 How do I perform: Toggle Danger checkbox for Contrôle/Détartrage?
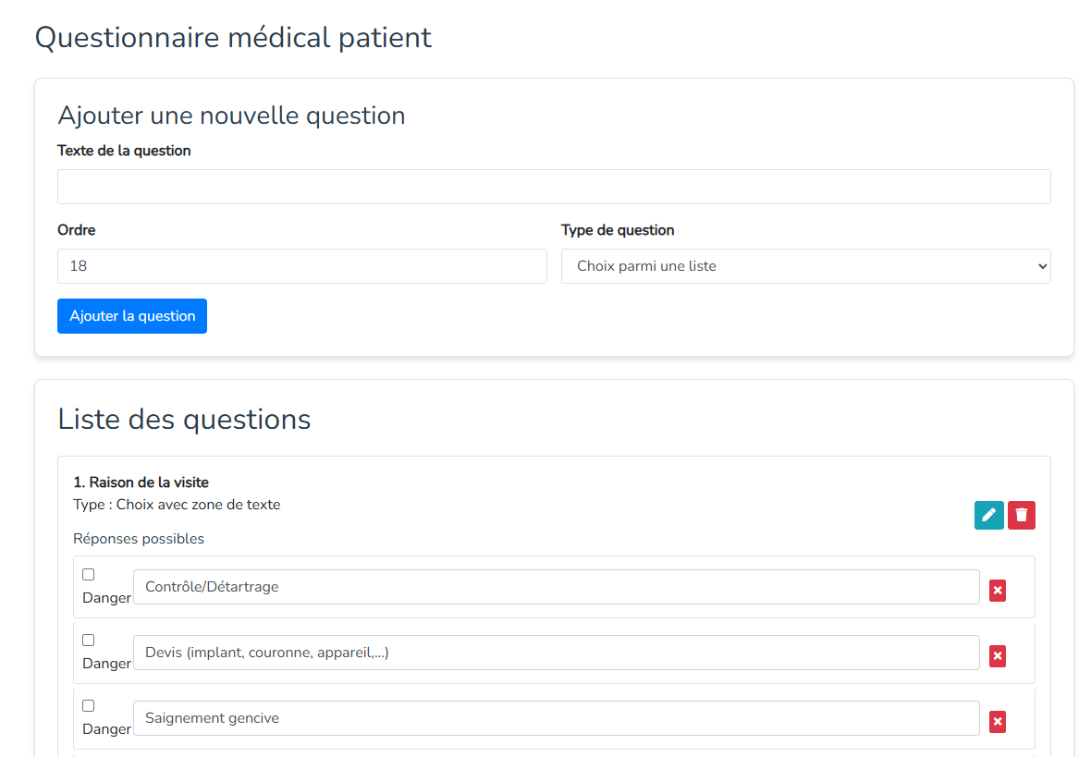[89, 575]
